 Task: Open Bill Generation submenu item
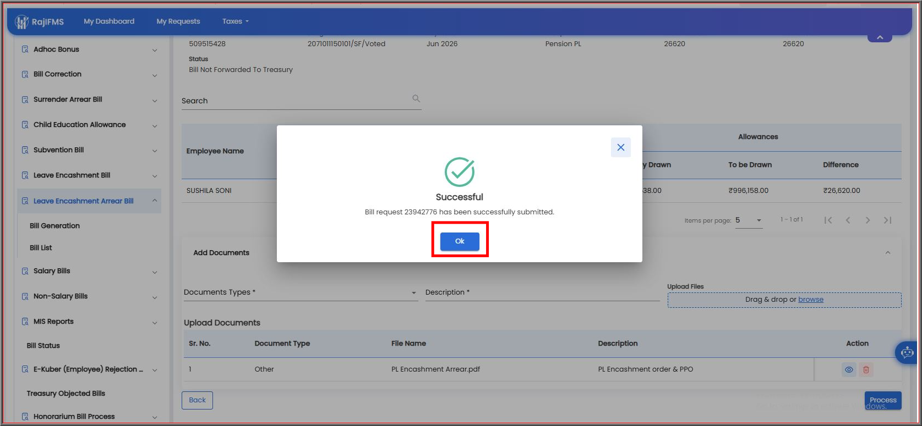click(54, 226)
